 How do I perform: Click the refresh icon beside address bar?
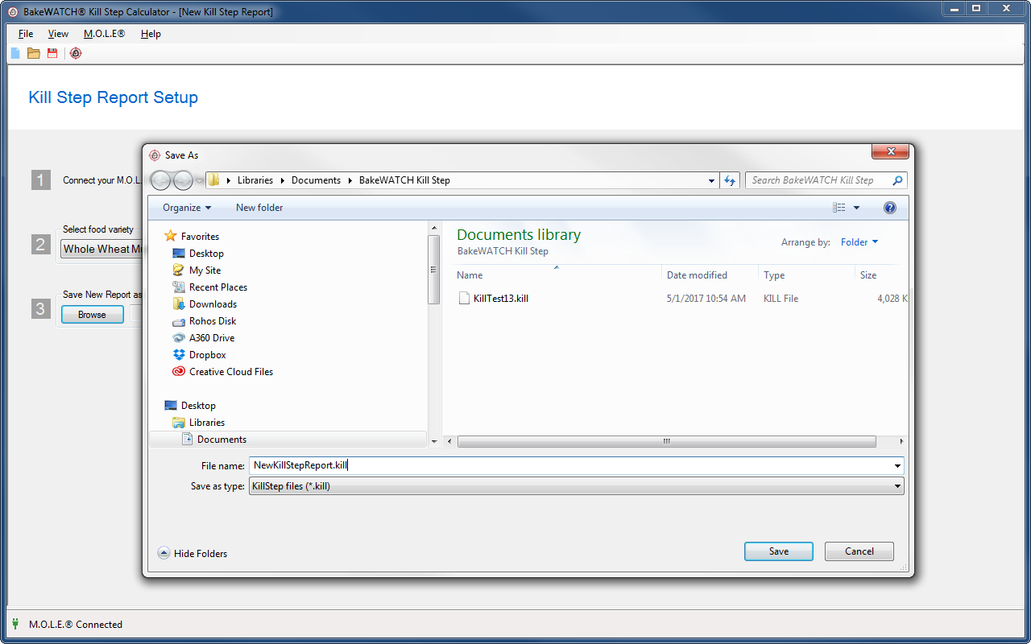[x=730, y=180]
